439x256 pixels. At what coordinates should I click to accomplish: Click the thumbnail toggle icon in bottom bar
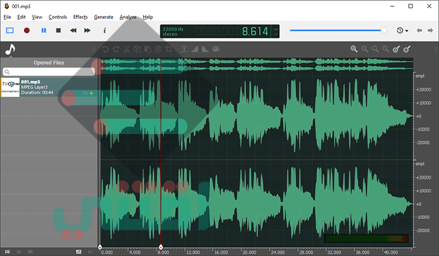coord(78,252)
